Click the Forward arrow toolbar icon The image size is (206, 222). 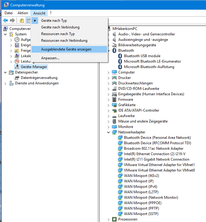click(12, 20)
